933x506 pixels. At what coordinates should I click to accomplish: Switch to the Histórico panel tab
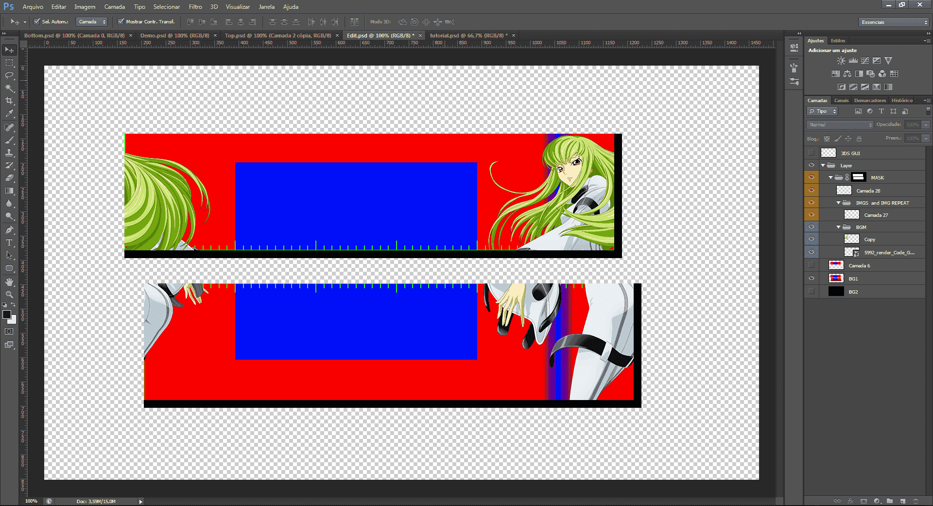902,101
